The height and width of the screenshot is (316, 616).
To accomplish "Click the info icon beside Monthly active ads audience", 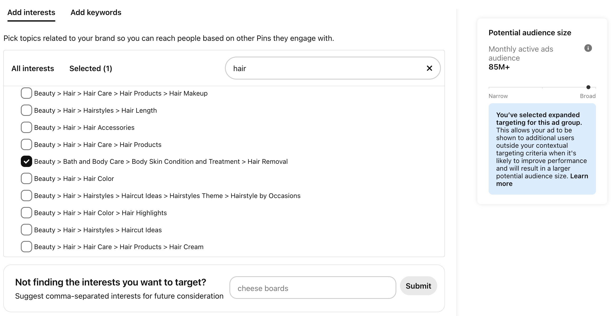I will coord(588,48).
